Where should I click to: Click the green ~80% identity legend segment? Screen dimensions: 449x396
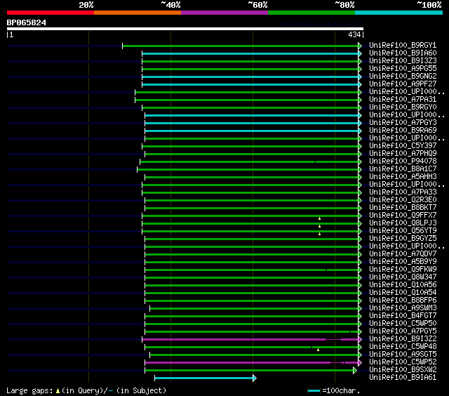pyautogui.click(x=311, y=13)
